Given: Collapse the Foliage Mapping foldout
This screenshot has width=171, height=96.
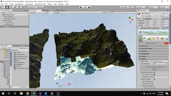Looking at the screenshot, I should [x=141, y=86].
